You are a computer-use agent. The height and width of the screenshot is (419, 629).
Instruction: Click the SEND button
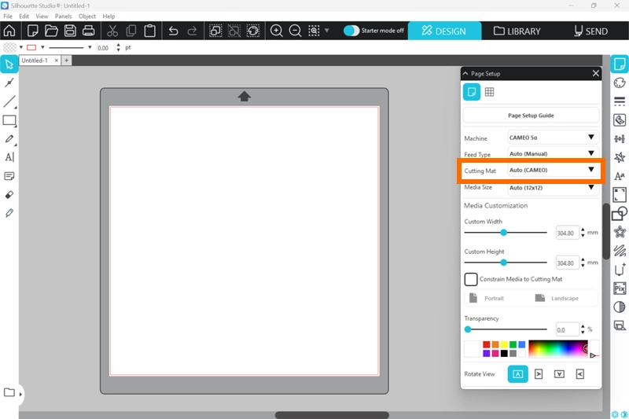click(590, 31)
